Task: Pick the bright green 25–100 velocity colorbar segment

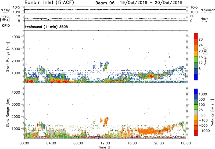Action: click(x=196, y=107)
